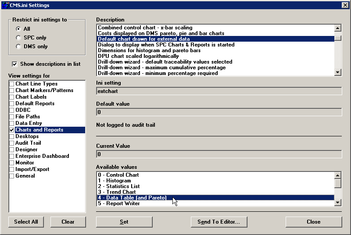Select the SPC only radio button
The width and height of the screenshot is (351, 235).
(18, 38)
